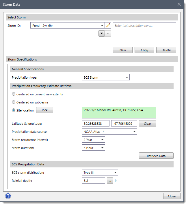Click the Latitude & longitude label

(27, 124)
